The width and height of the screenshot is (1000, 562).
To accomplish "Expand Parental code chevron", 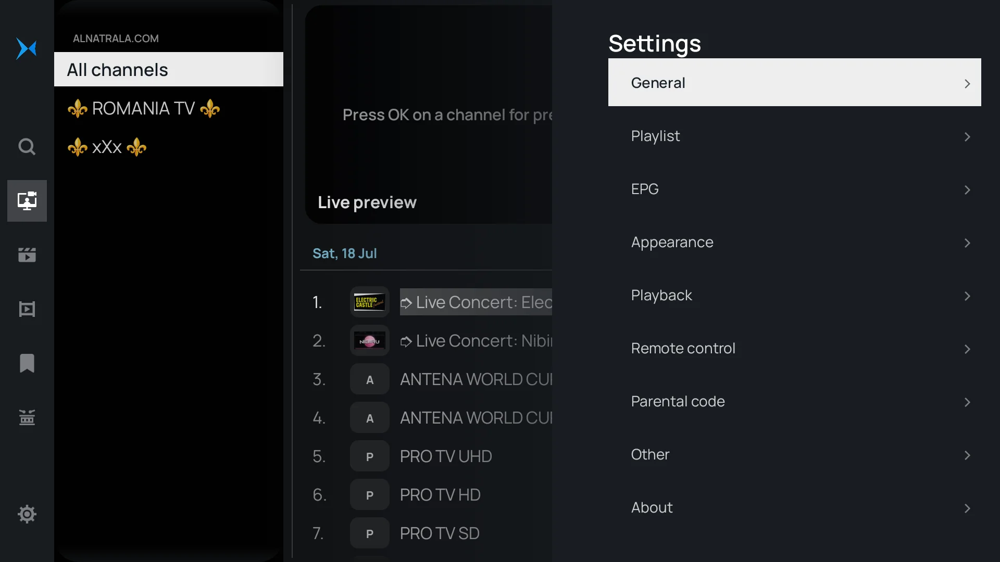I will coord(967,402).
